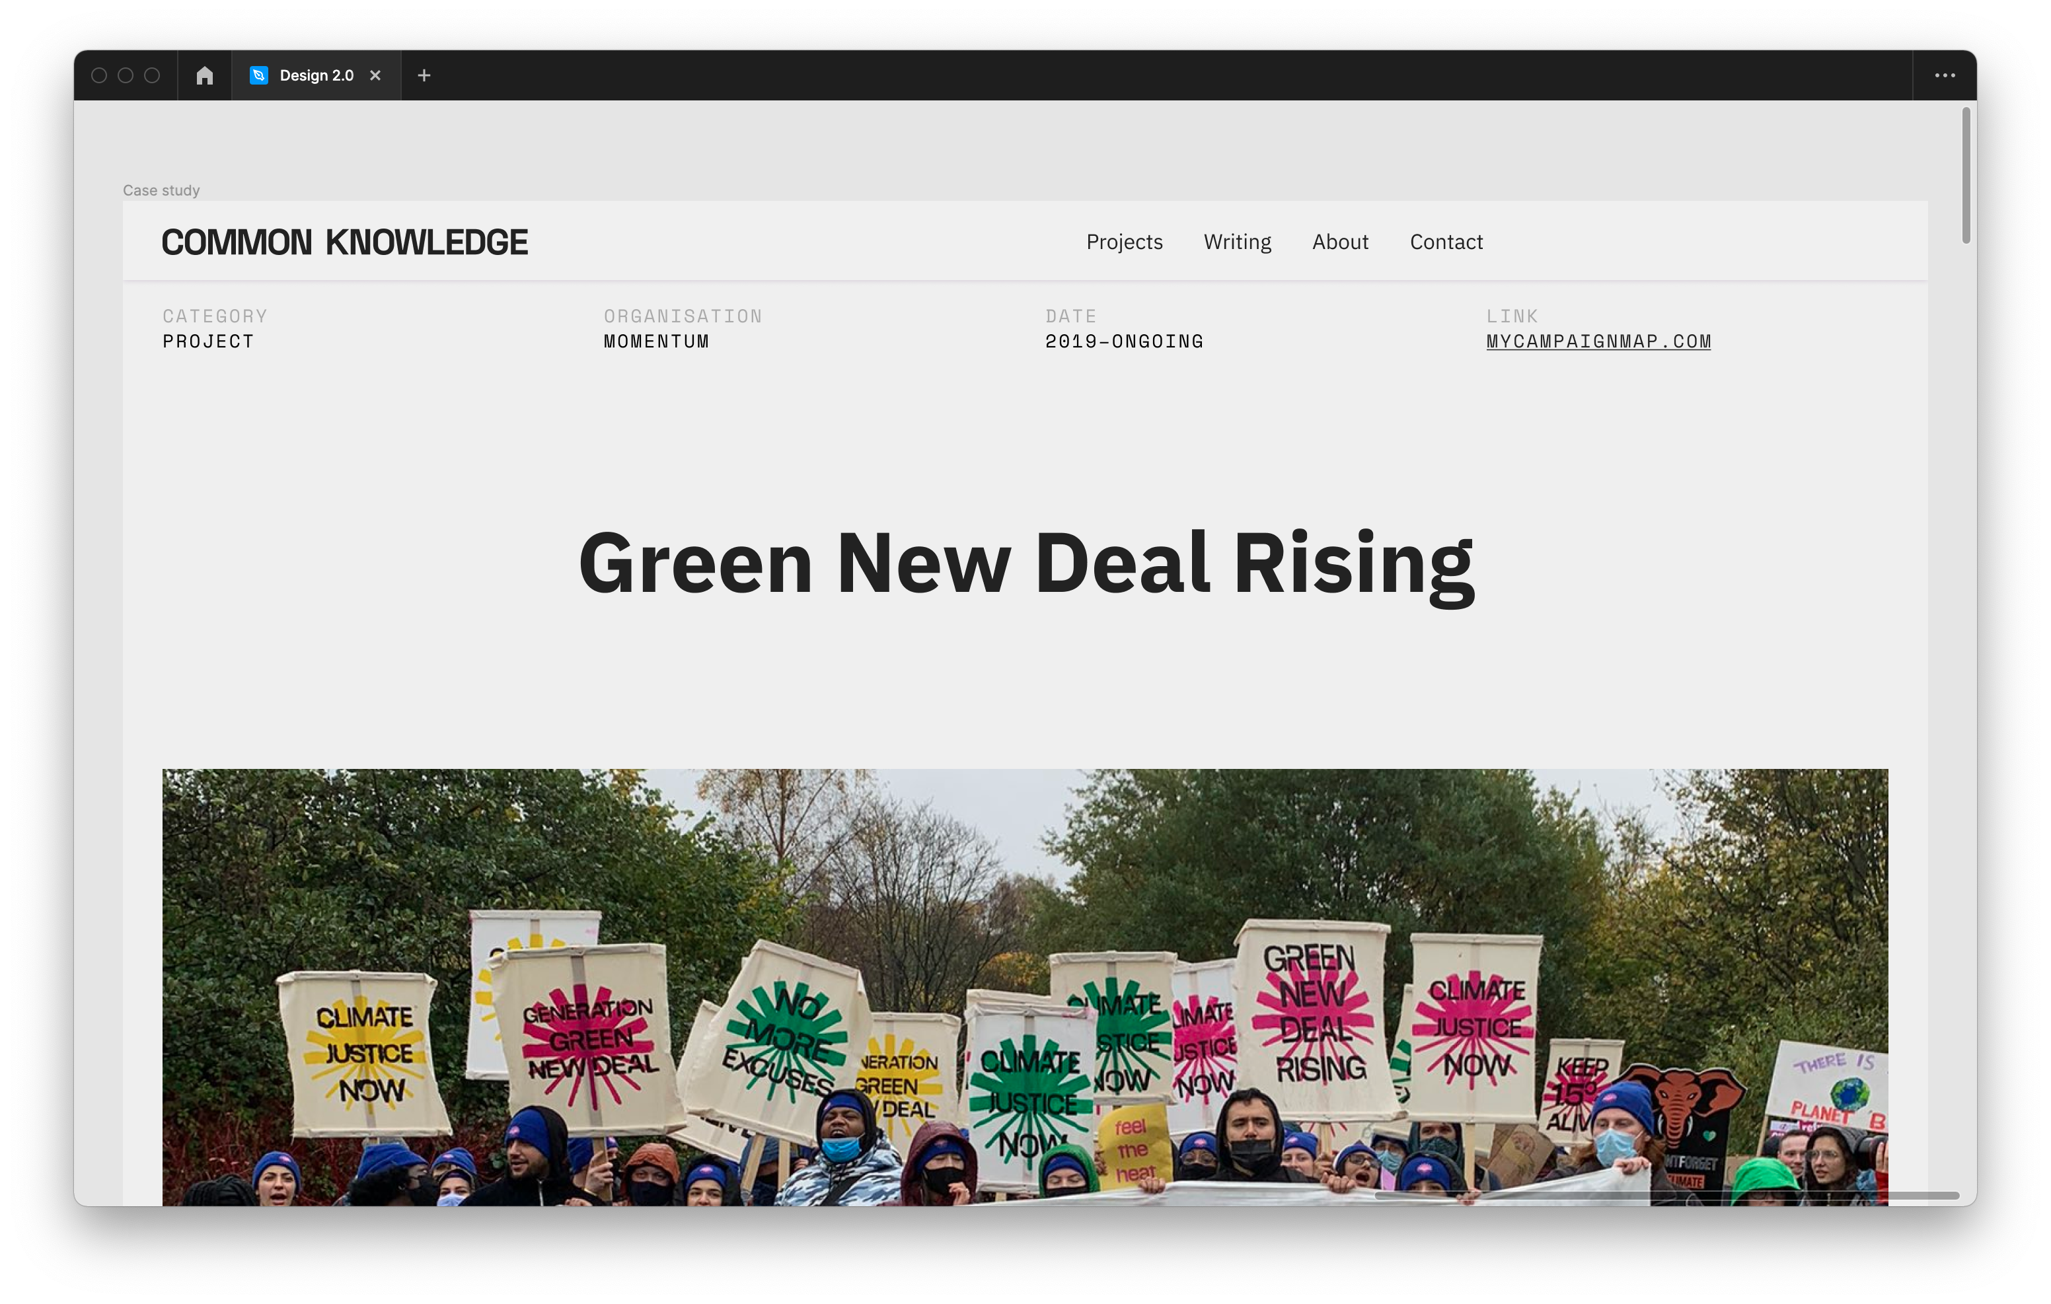
Task: Click the macOS minimize window button
Action: 125,76
